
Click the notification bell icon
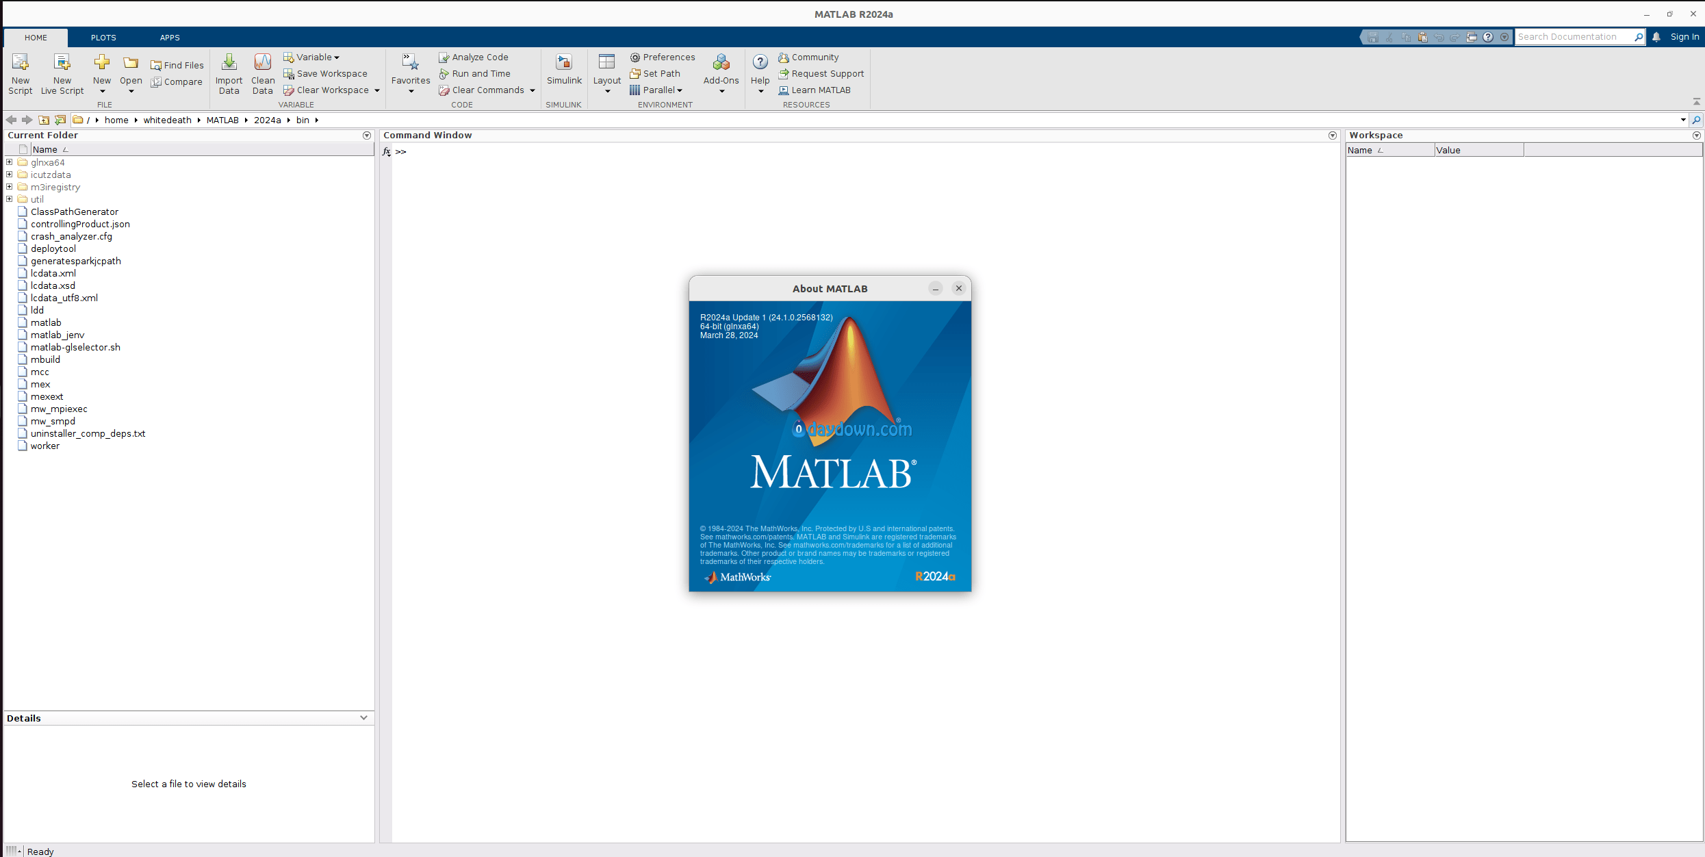1656,37
